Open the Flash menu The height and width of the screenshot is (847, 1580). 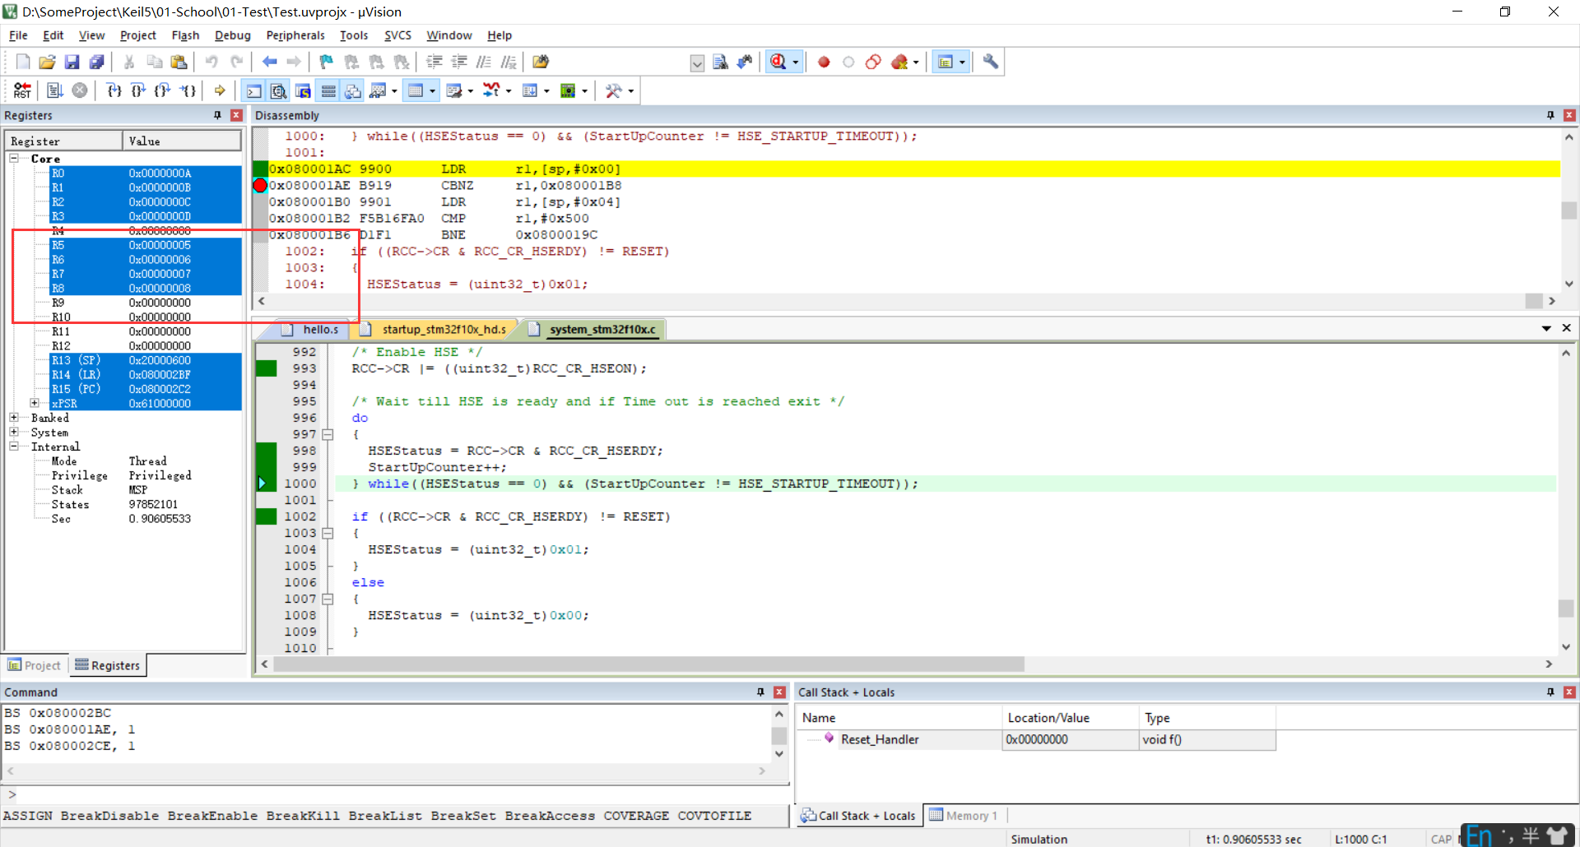[x=185, y=35]
